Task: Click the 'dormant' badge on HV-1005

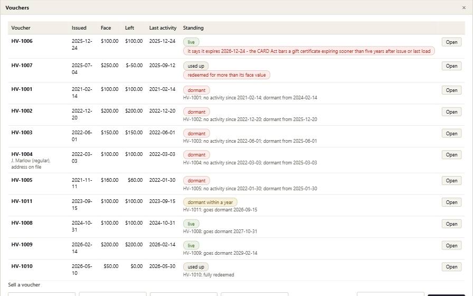Action: 196,181
